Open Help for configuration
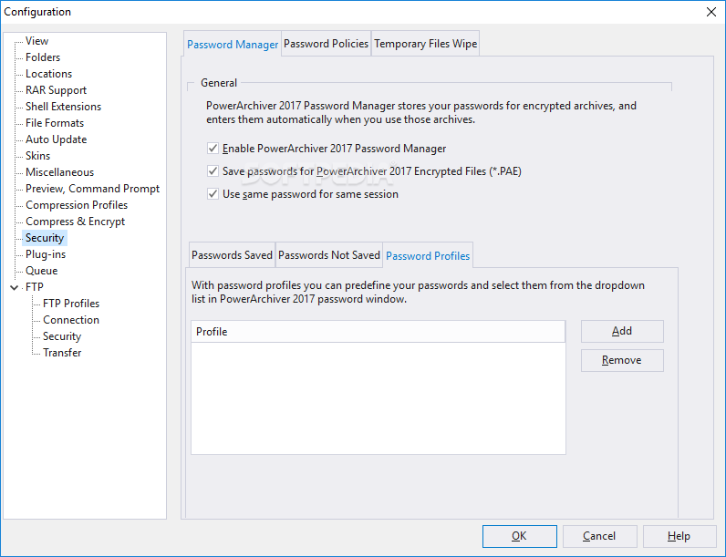Image resolution: width=726 pixels, height=557 pixels. (679, 536)
